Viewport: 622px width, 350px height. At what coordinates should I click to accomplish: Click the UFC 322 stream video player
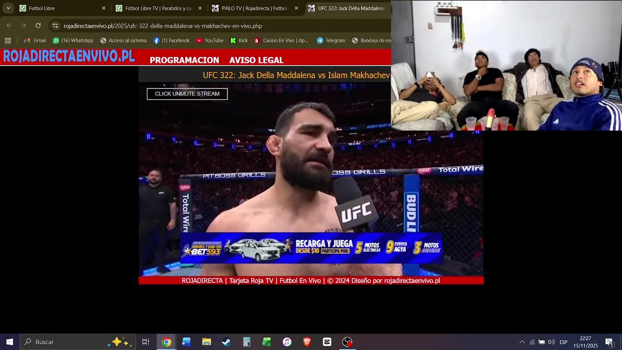pos(311,180)
